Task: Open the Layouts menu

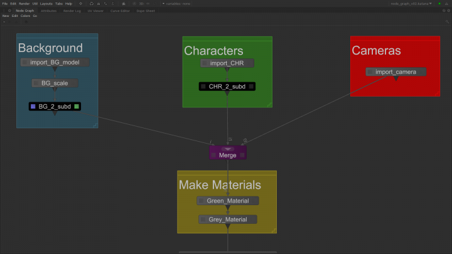Action: pyautogui.click(x=46, y=4)
